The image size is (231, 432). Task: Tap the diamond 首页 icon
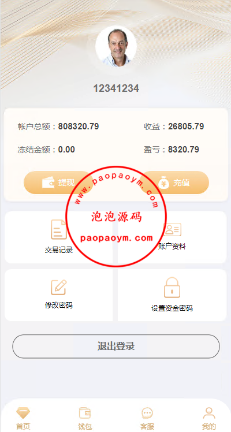[x=23, y=413]
